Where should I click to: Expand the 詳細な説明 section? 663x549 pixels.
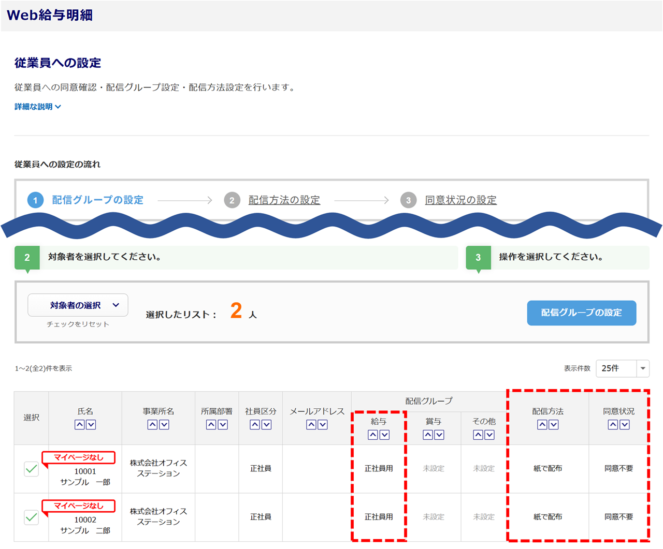(x=37, y=107)
